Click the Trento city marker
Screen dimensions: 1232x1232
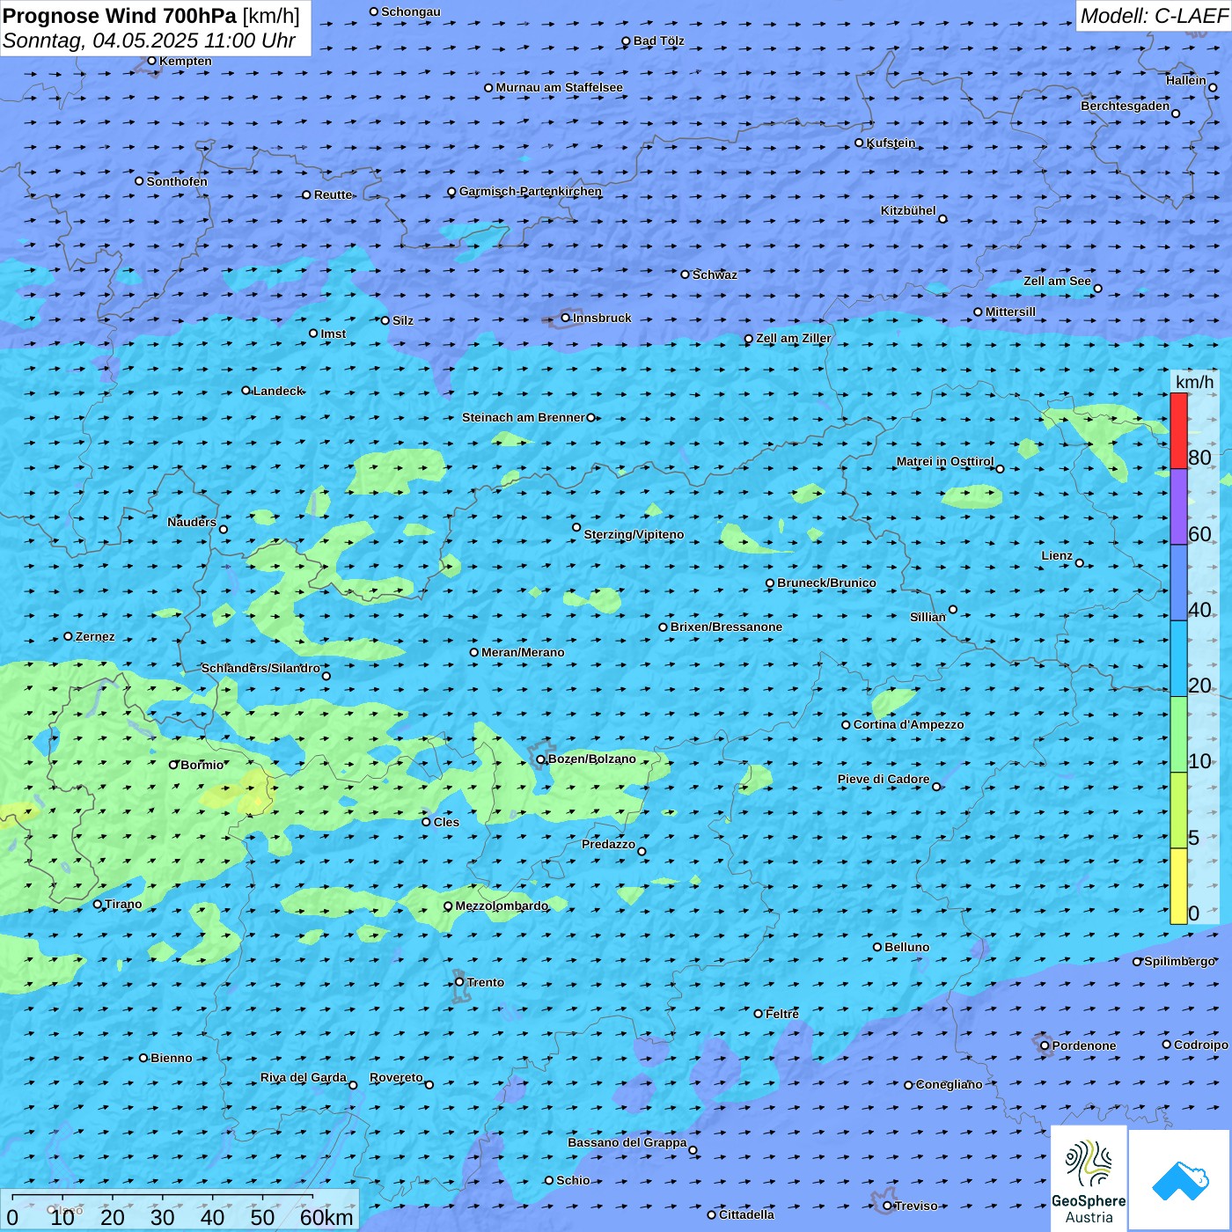[459, 982]
